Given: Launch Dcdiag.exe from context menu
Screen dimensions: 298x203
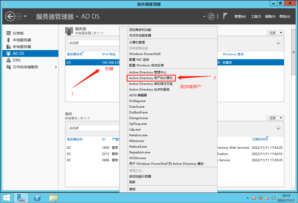Looking at the screenshot, I should point(137,101).
